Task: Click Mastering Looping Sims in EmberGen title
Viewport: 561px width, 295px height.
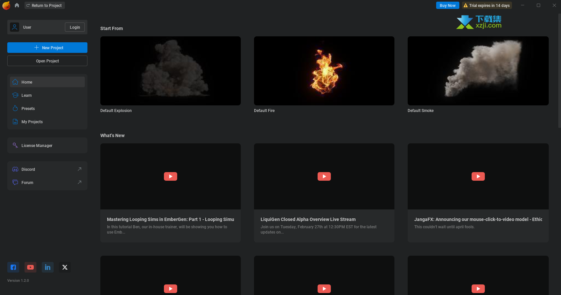Action: (171, 219)
